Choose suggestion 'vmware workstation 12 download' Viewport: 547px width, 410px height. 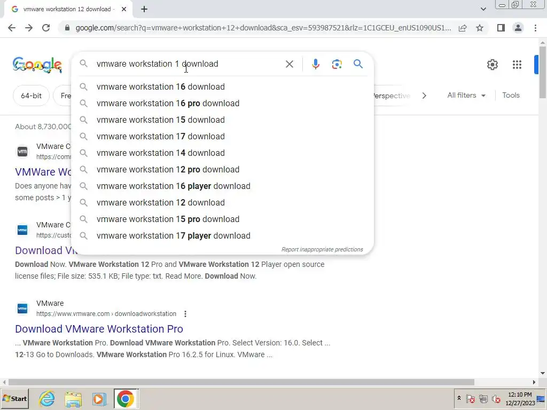[222, 202]
